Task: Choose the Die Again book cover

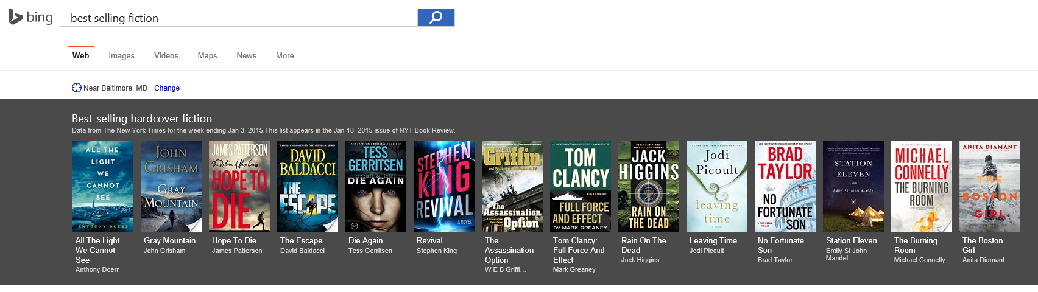Action: tap(376, 186)
